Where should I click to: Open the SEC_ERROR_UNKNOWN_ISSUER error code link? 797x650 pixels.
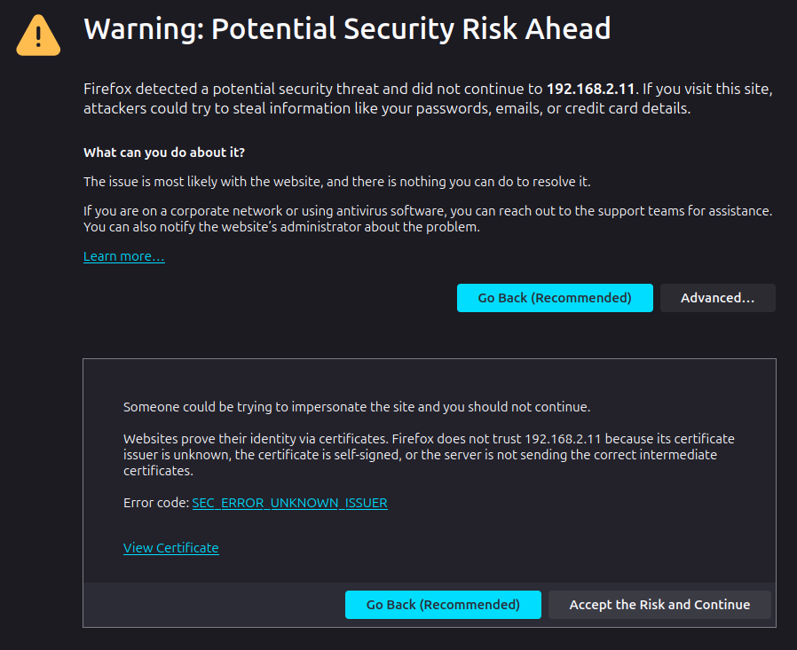[289, 503]
